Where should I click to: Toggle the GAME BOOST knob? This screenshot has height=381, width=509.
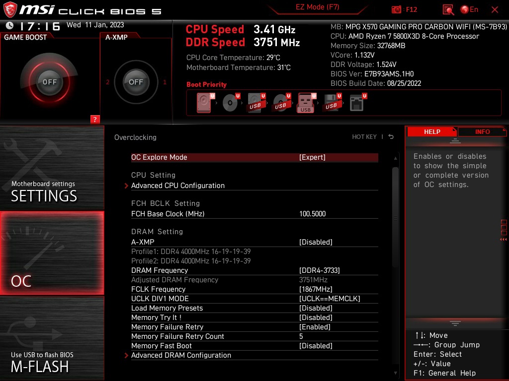[x=49, y=82]
